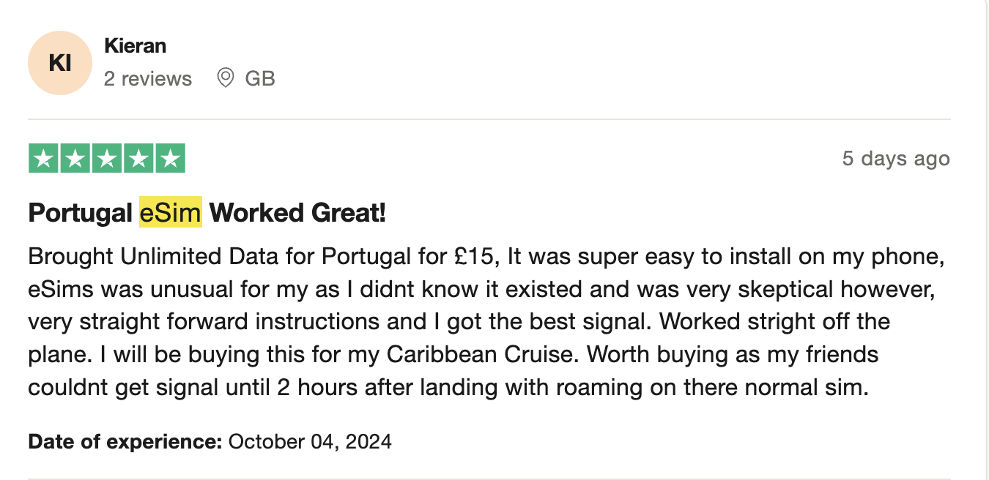The height and width of the screenshot is (480, 989).
Task: Select the GB country label
Action: (x=260, y=79)
